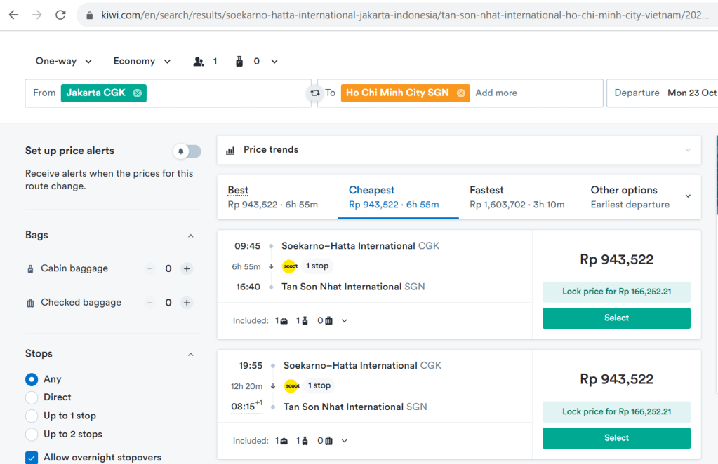Choose Up to 1 stop radio button
Screen dimensions: 718x464
(x=32, y=416)
